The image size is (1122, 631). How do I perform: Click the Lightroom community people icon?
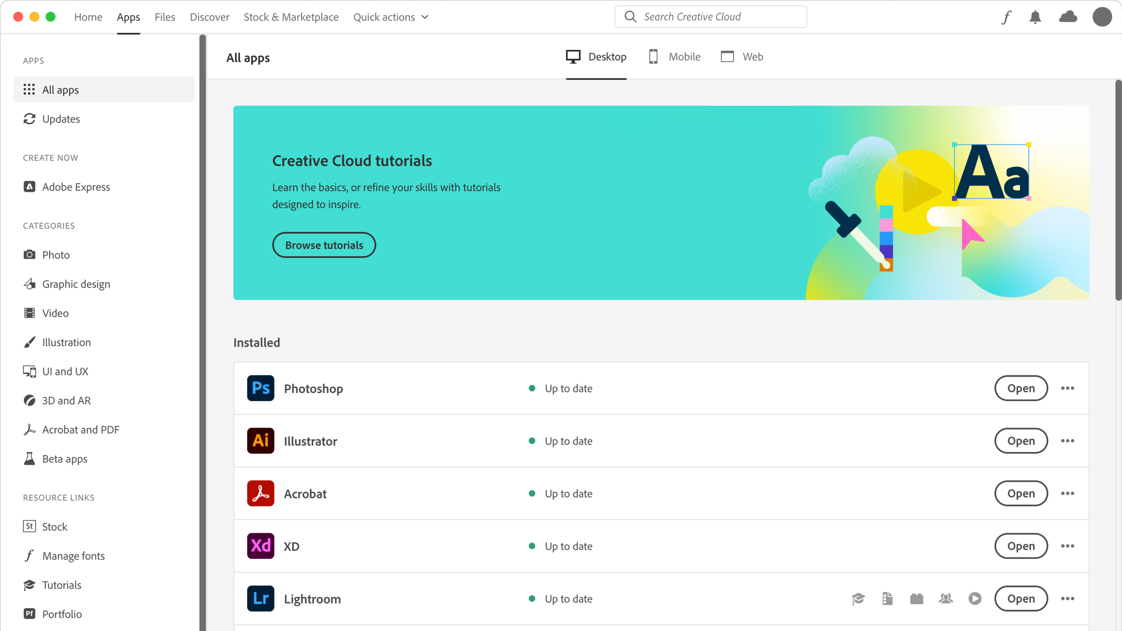(946, 599)
